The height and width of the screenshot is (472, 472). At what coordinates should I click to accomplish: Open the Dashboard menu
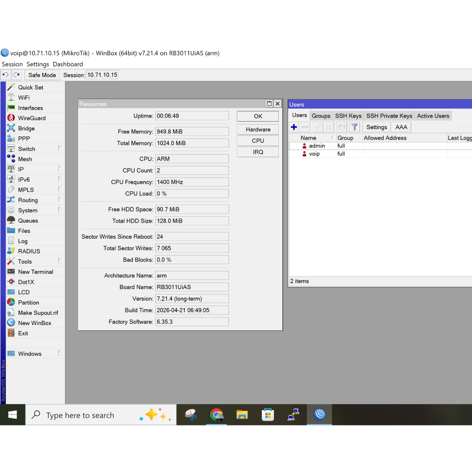pyautogui.click(x=68, y=64)
